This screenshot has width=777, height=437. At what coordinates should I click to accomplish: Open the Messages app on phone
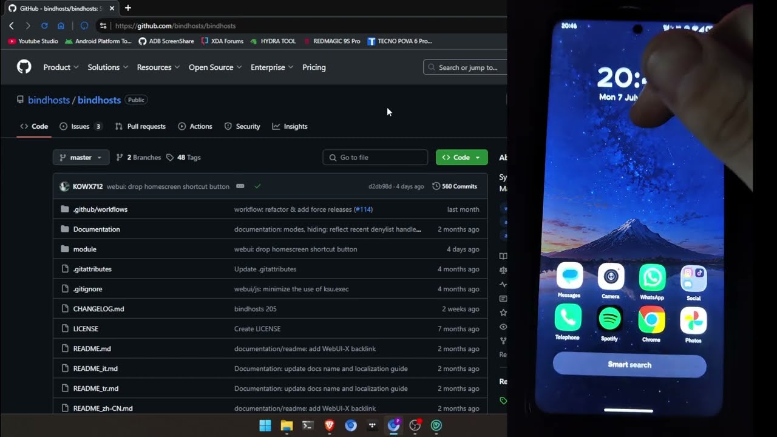pyautogui.click(x=569, y=276)
